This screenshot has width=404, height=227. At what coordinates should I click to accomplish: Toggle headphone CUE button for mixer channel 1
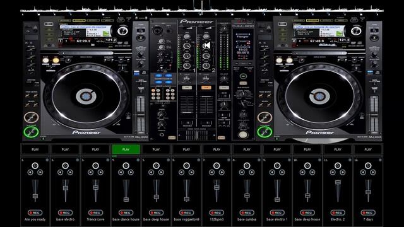[187, 88]
